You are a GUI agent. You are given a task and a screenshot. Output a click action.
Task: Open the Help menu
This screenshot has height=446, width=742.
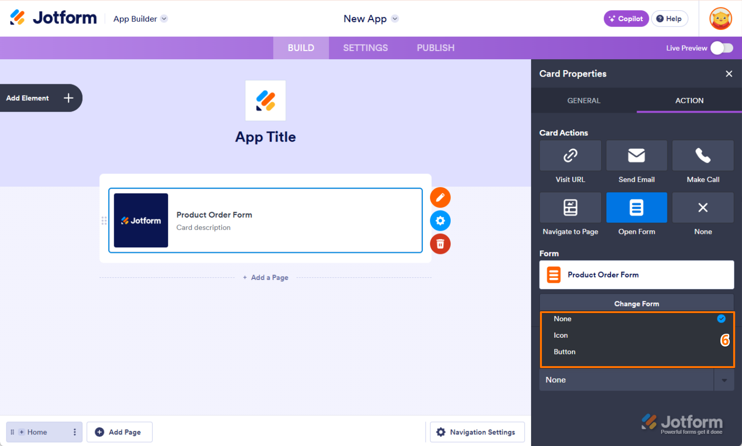coord(669,19)
